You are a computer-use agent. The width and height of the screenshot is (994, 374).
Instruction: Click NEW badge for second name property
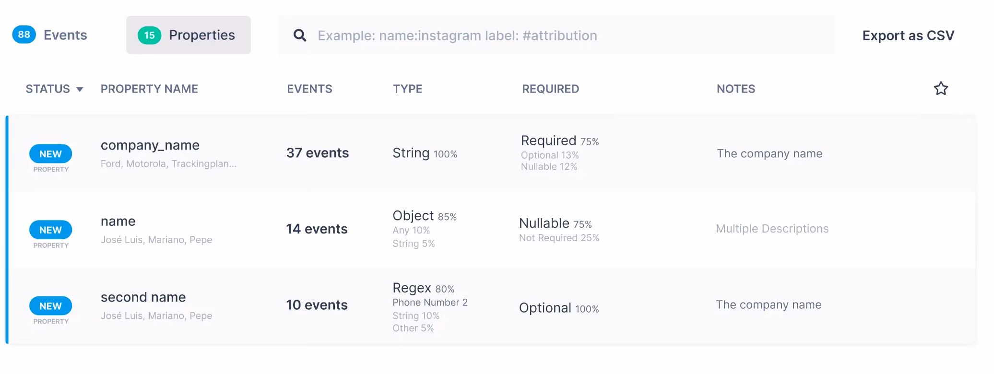click(51, 306)
